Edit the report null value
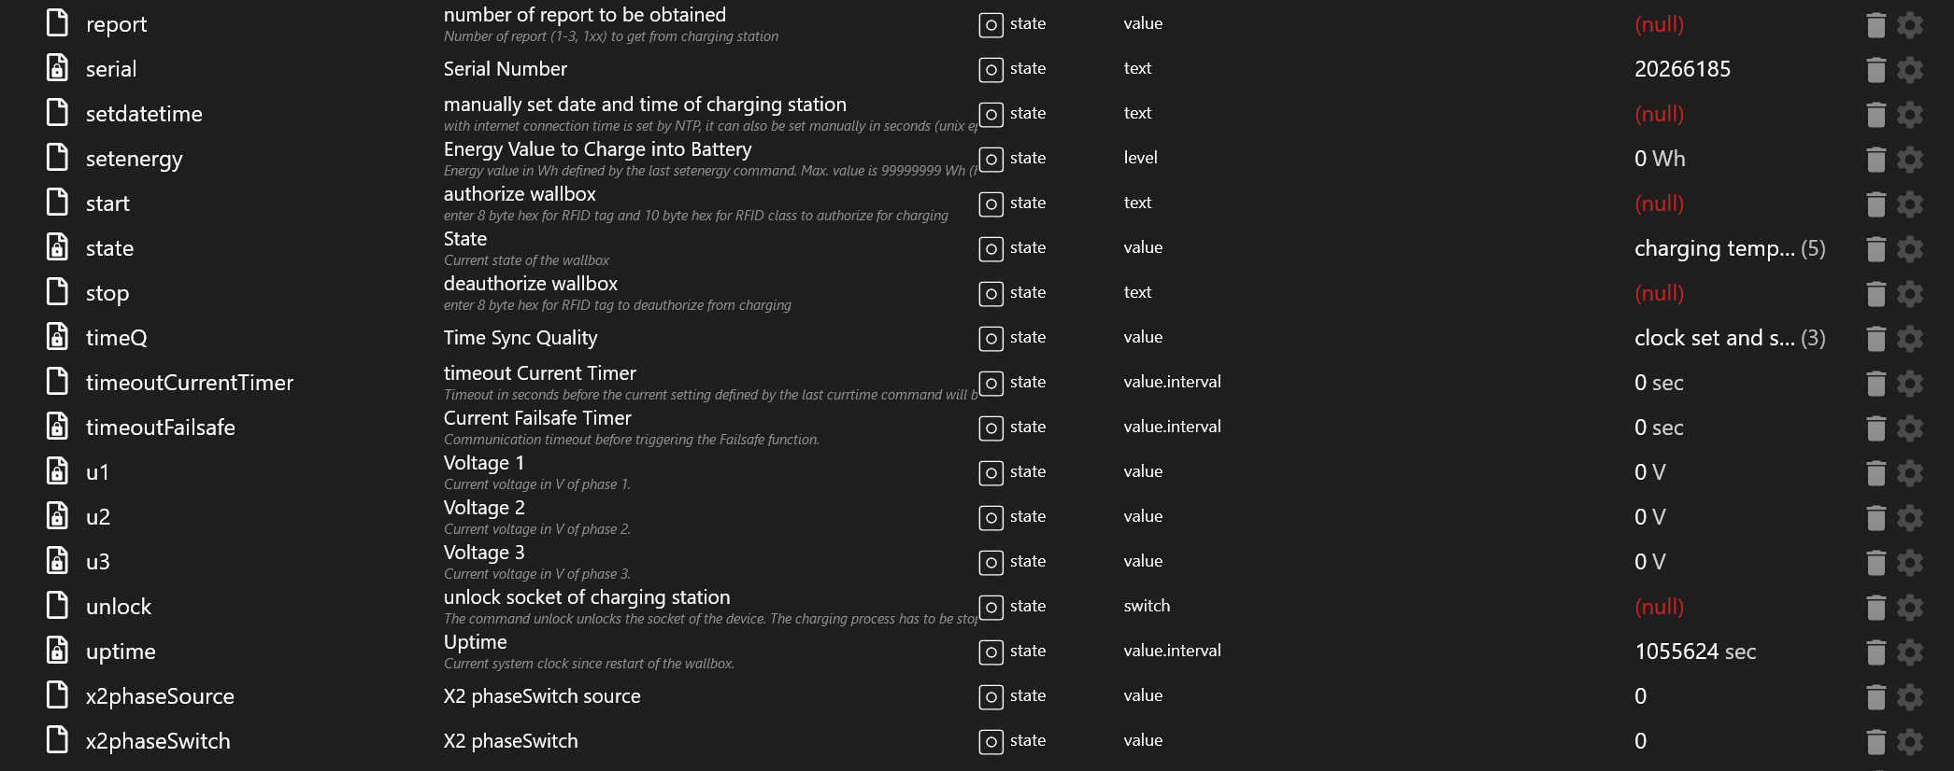This screenshot has width=1954, height=771. tap(1659, 24)
